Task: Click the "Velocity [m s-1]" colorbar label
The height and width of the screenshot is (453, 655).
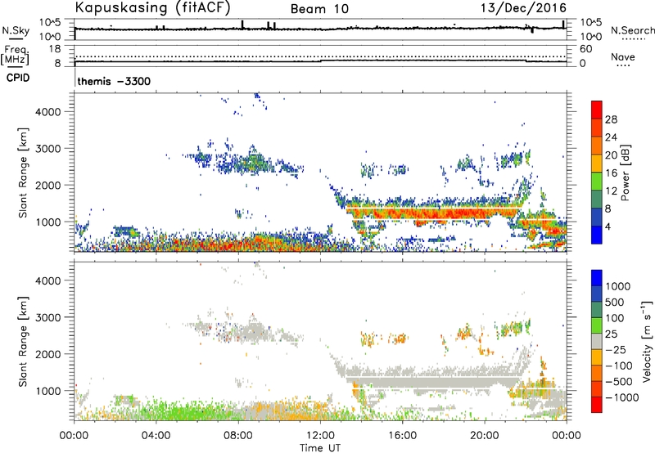Action: pos(647,341)
